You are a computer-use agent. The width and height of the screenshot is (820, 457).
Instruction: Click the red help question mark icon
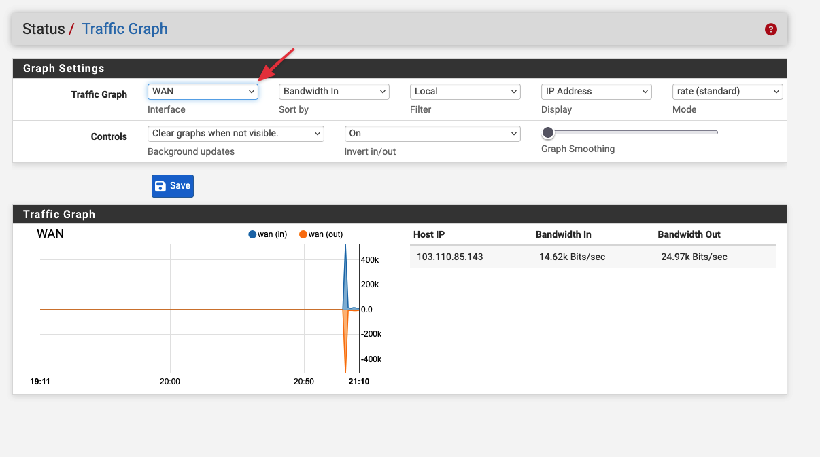770,29
